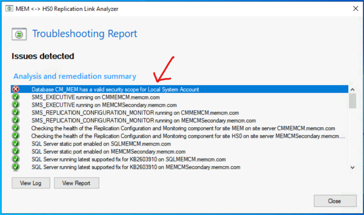The width and height of the screenshot is (364, 215).
Task: Select 'SQL Server static port enabled on MEMCMSecondary.memcm.com'
Action: pos(180,152)
